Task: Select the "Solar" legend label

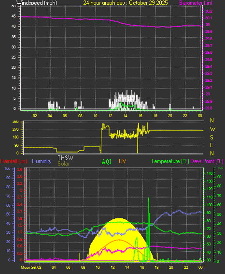Action: click(63, 164)
